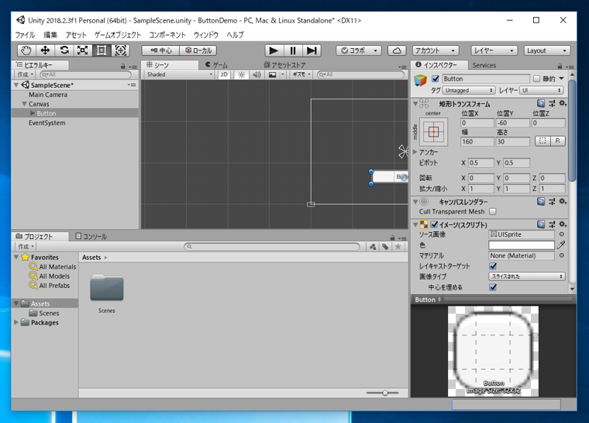Click the white color swatch field
This screenshot has height=423, width=589.
522,245
